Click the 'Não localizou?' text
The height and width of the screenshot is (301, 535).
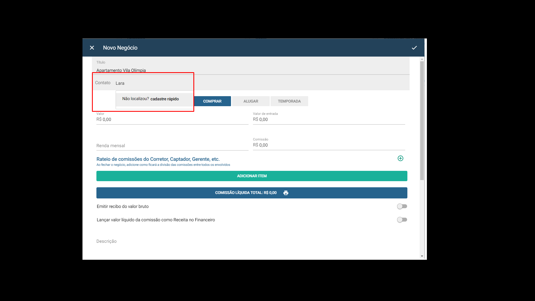coord(135,99)
